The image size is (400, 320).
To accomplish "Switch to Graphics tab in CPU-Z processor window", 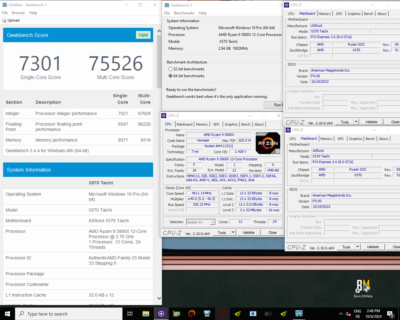I will click(231, 124).
